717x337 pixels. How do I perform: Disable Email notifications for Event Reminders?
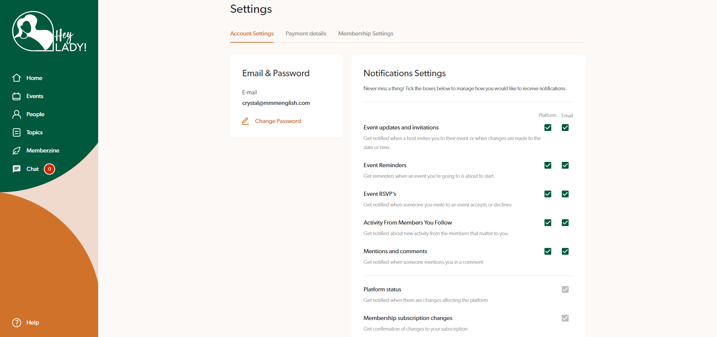[565, 165]
